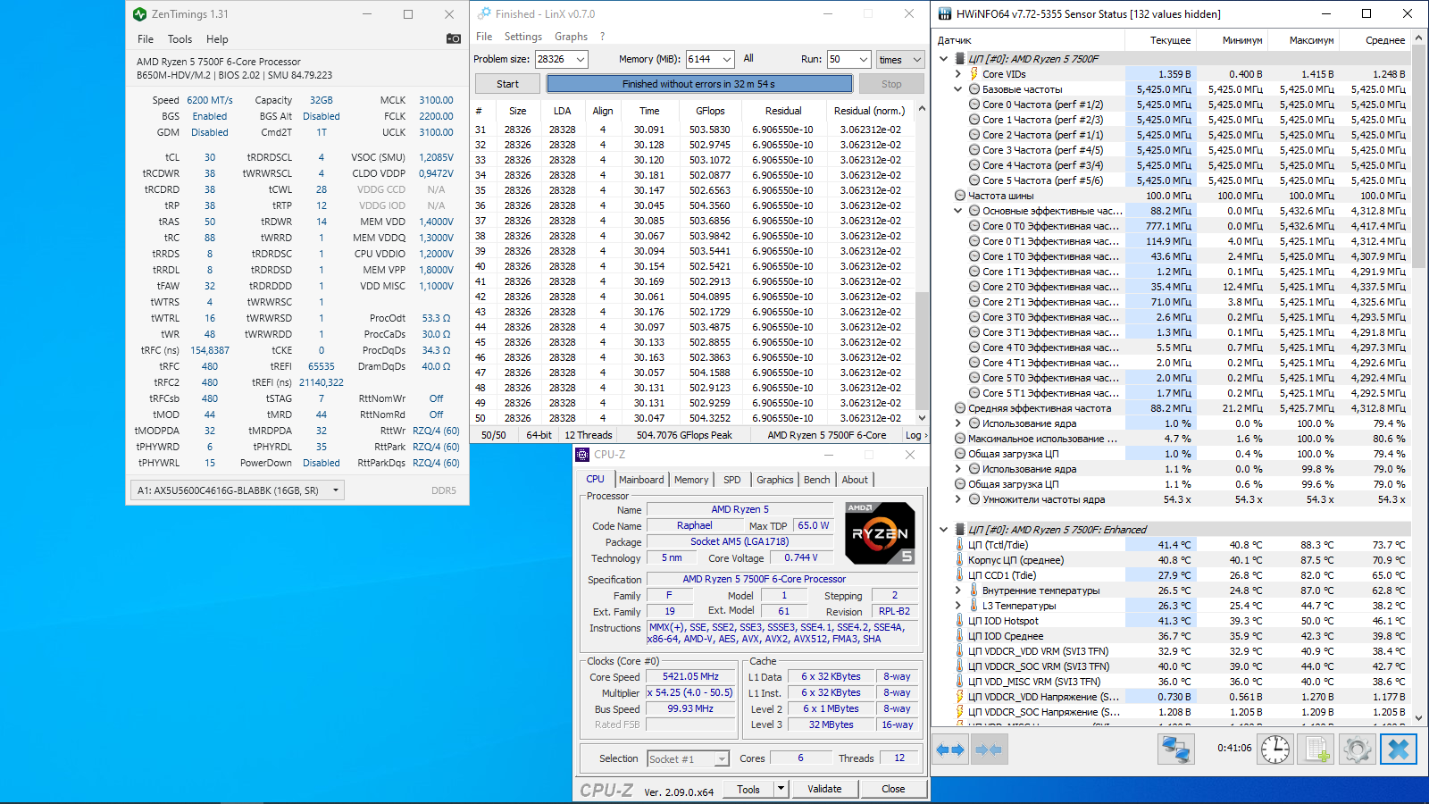Open the Tools menu in ZenTimings
1429x804 pixels.
coord(180,39)
